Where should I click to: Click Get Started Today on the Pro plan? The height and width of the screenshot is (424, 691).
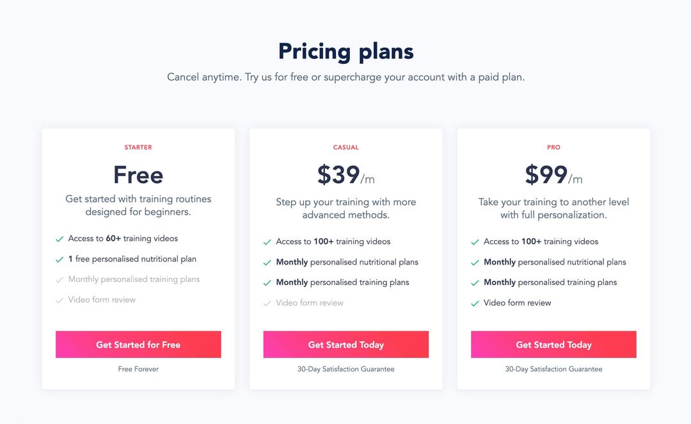click(553, 344)
